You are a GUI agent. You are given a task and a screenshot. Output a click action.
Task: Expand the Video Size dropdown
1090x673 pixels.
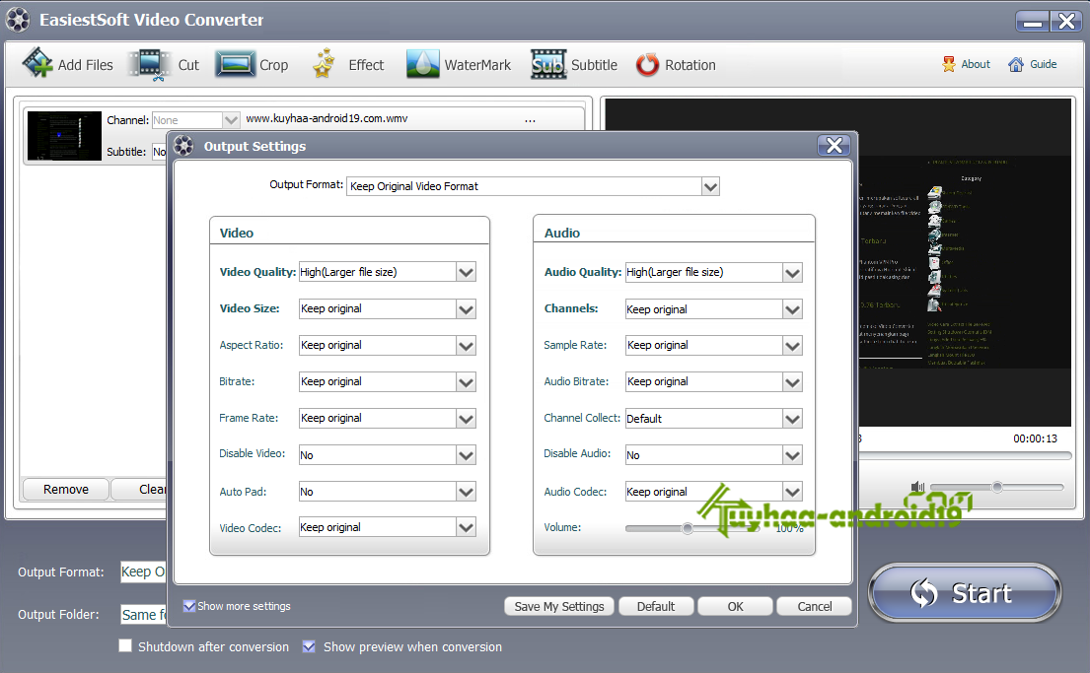point(466,309)
